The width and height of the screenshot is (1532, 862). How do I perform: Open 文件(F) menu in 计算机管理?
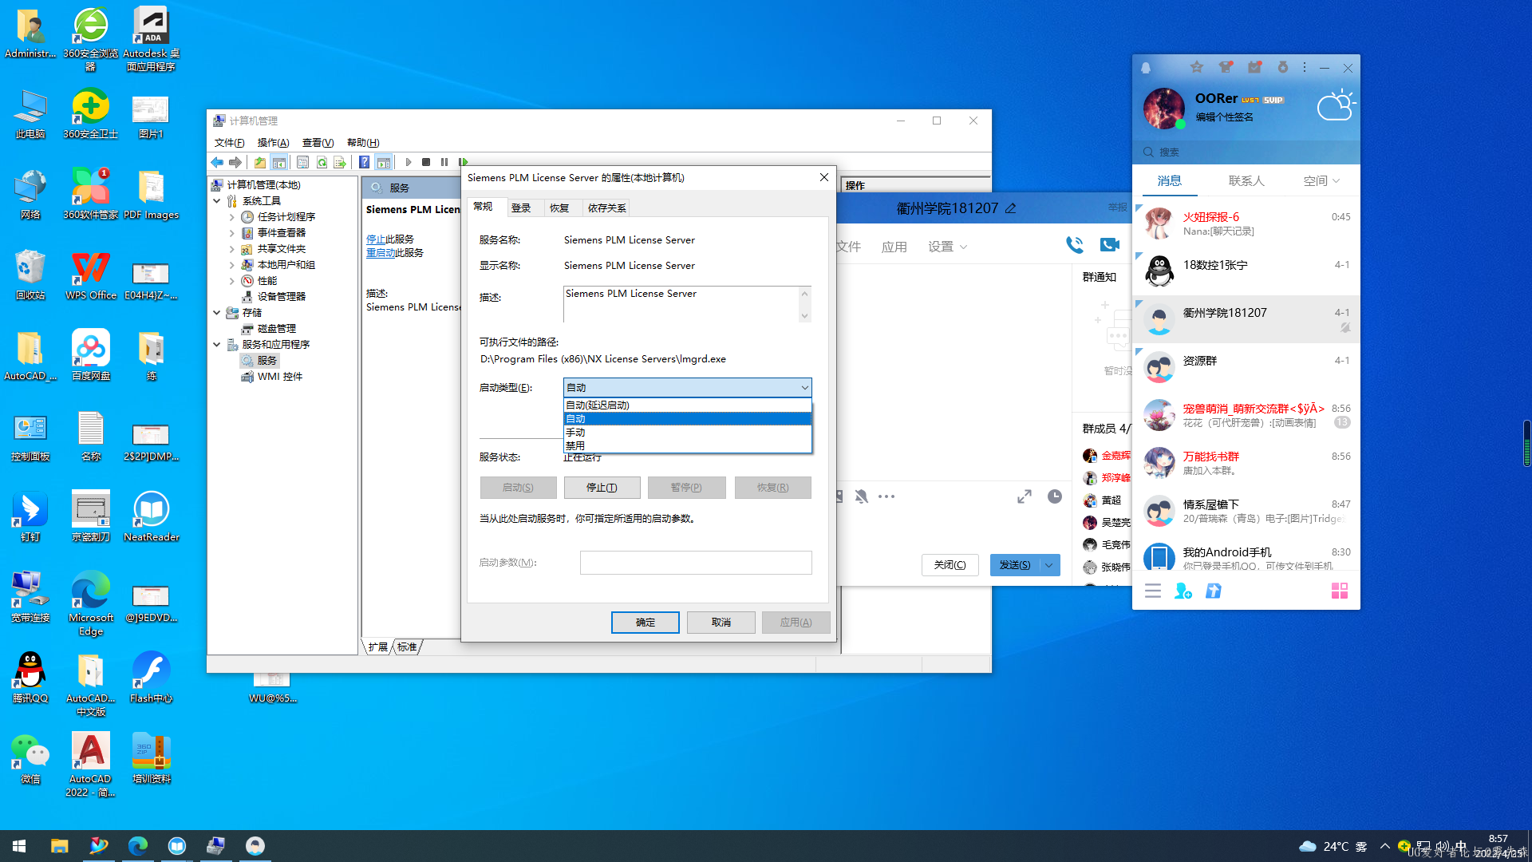(229, 142)
